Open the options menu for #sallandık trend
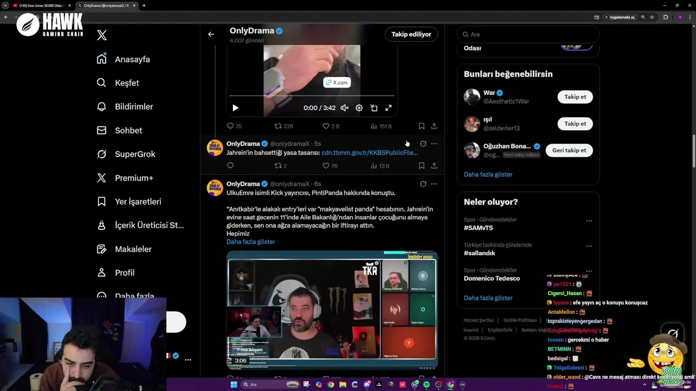The image size is (696, 391). (x=589, y=246)
